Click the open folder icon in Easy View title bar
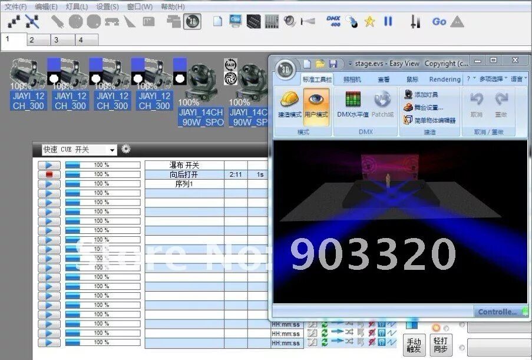The width and height of the screenshot is (532, 360). click(320, 64)
